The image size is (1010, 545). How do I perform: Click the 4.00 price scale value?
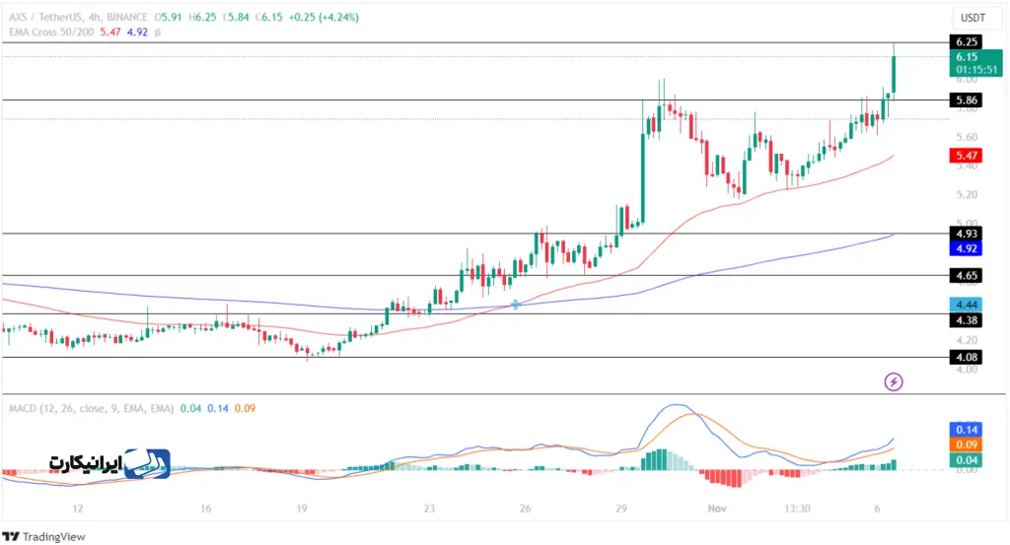click(x=967, y=370)
